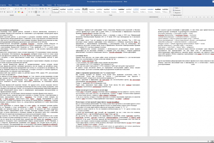This screenshot has width=214, height=143.
Task: Center the paragraph text
Action: coord(32,12)
